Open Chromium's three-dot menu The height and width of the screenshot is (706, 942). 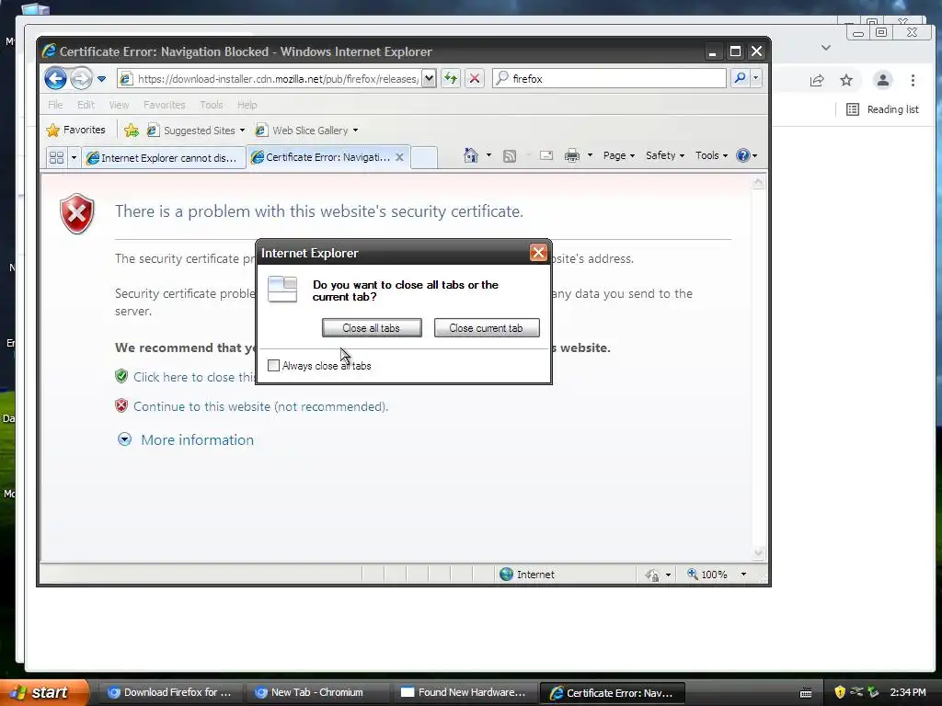(x=913, y=80)
